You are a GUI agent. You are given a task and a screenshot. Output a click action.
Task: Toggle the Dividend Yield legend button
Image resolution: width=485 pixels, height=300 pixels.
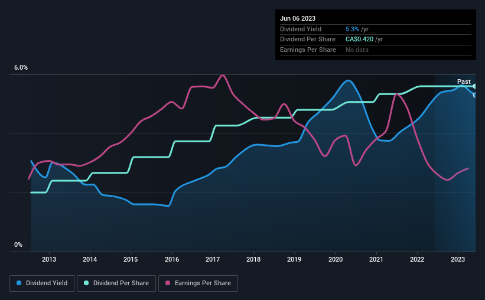pos(42,283)
